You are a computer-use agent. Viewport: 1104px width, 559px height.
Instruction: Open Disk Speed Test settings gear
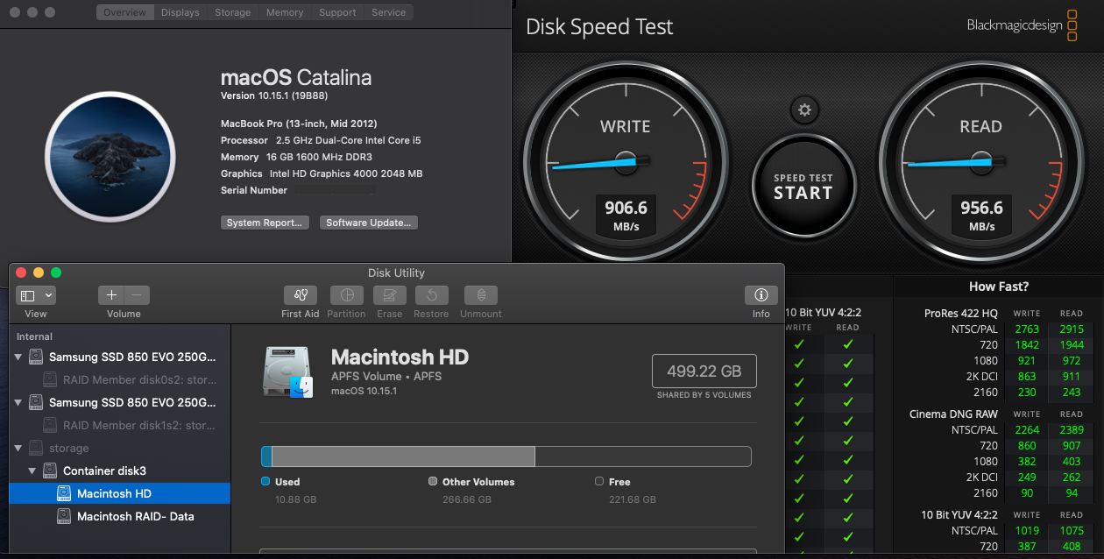803,110
